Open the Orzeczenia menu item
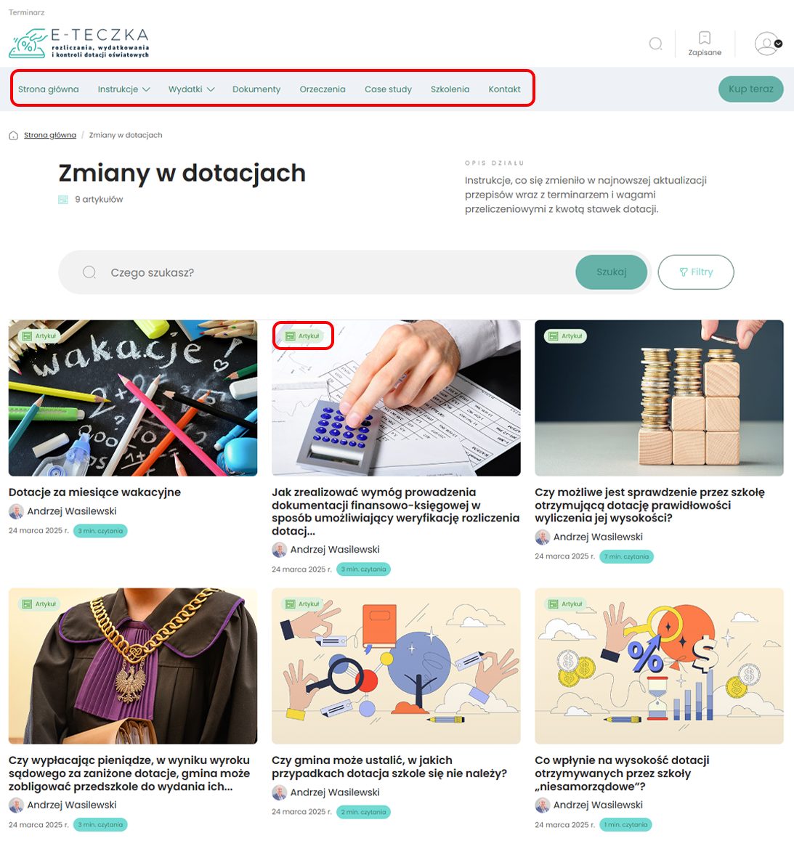Screen dimensions: 794x841 323,89
